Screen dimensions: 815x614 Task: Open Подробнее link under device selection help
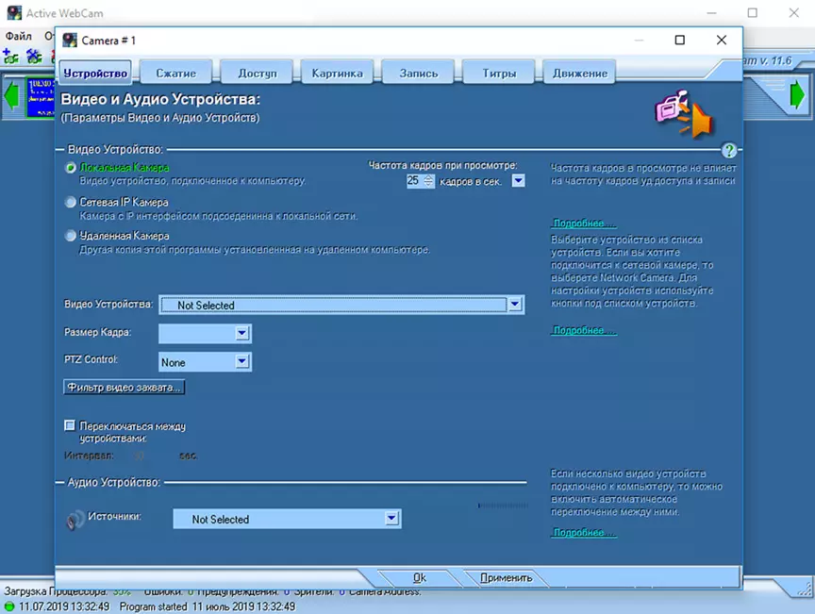(x=584, y=330)
